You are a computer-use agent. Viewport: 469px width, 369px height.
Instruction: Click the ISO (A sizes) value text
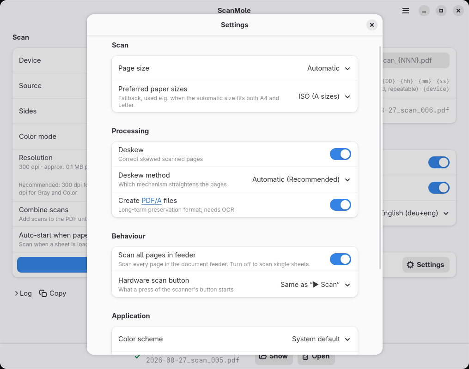[319, 96]
